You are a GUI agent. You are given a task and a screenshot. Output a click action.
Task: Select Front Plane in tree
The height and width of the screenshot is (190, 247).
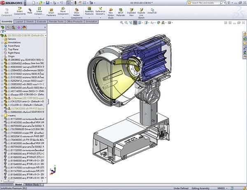14,46
